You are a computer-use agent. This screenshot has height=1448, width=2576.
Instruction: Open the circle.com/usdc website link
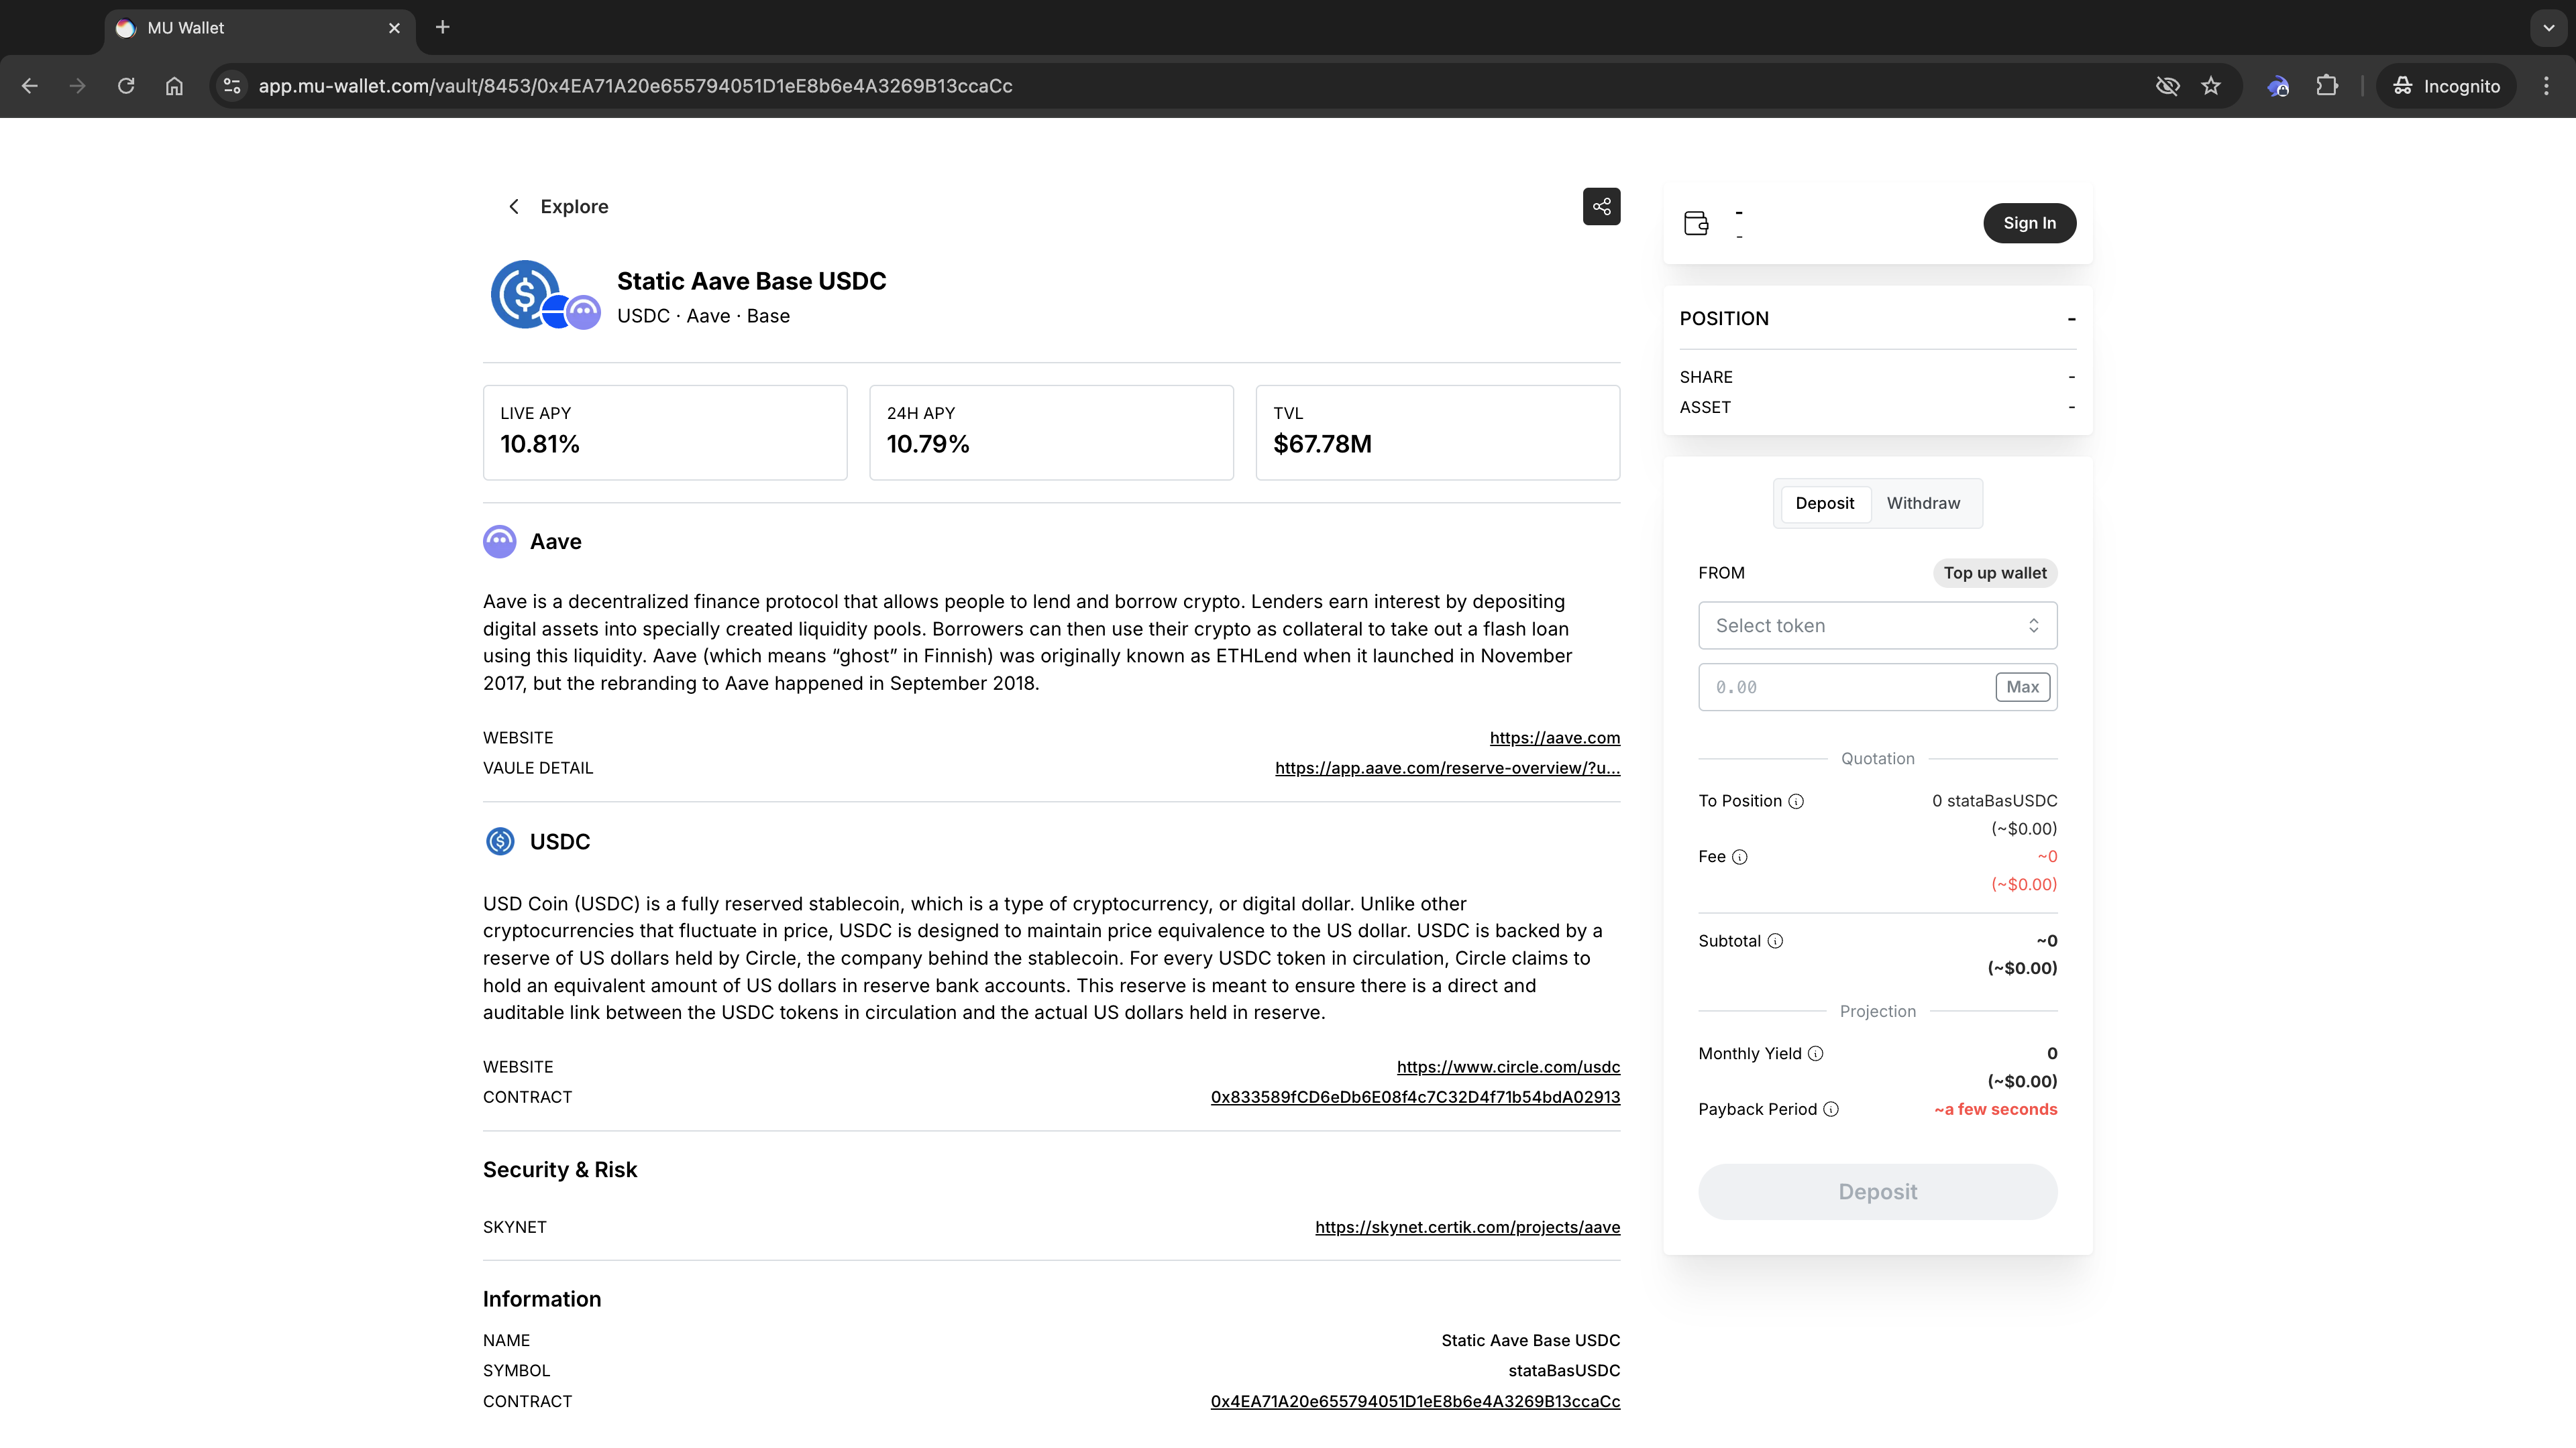coord(1508,1067)
